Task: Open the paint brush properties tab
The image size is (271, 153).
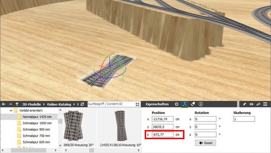Action: tap(193, 104)
